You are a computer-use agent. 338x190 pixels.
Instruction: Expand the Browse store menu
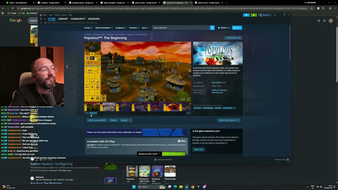tap(88, 28)
